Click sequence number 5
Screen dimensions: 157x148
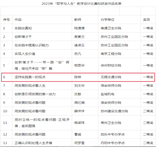tap(4, 65)
